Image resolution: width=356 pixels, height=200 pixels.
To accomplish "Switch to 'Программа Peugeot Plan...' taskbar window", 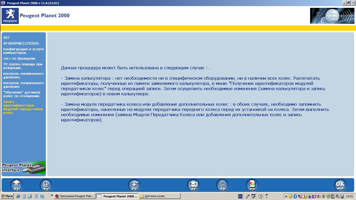I will (75, 196).
